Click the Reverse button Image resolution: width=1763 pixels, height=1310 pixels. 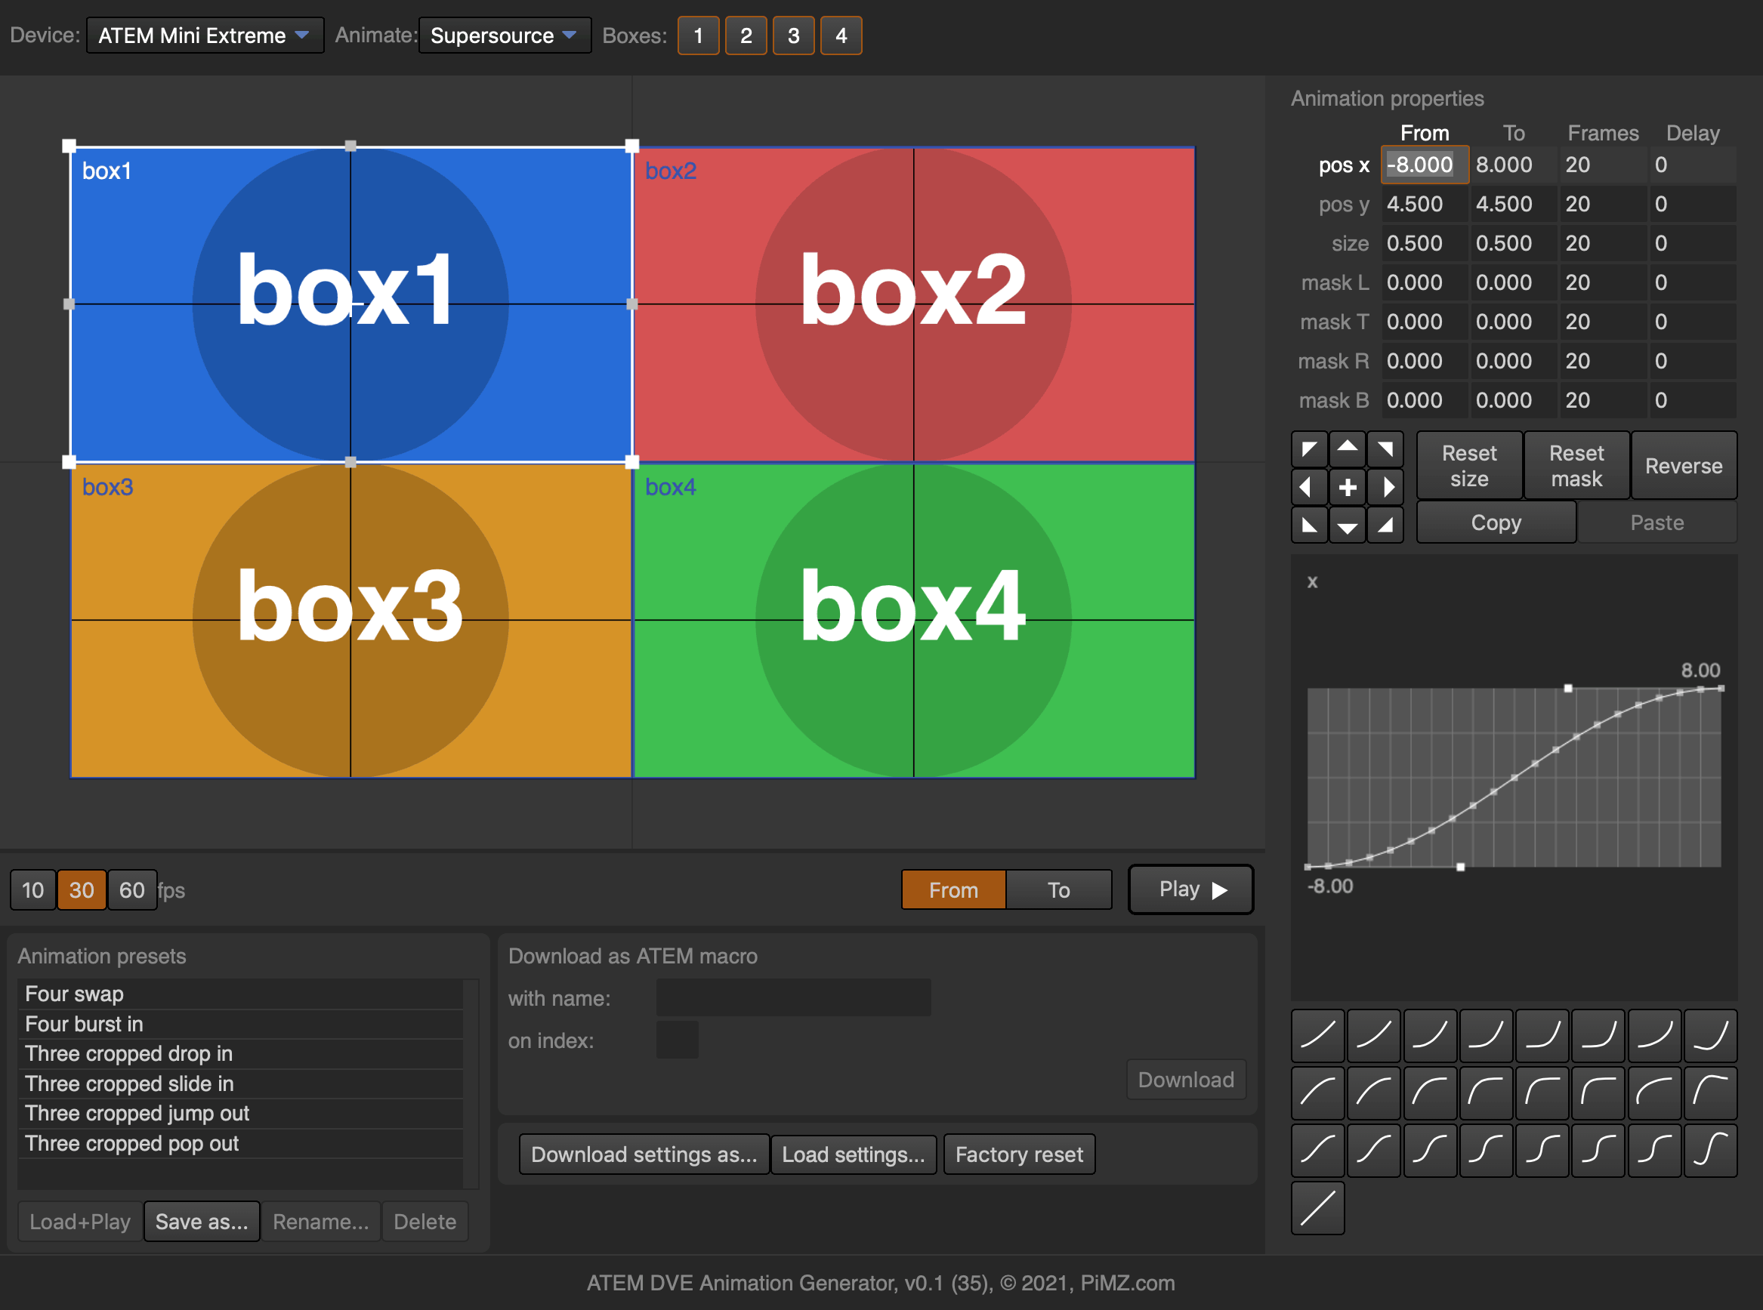(1683, 465)
